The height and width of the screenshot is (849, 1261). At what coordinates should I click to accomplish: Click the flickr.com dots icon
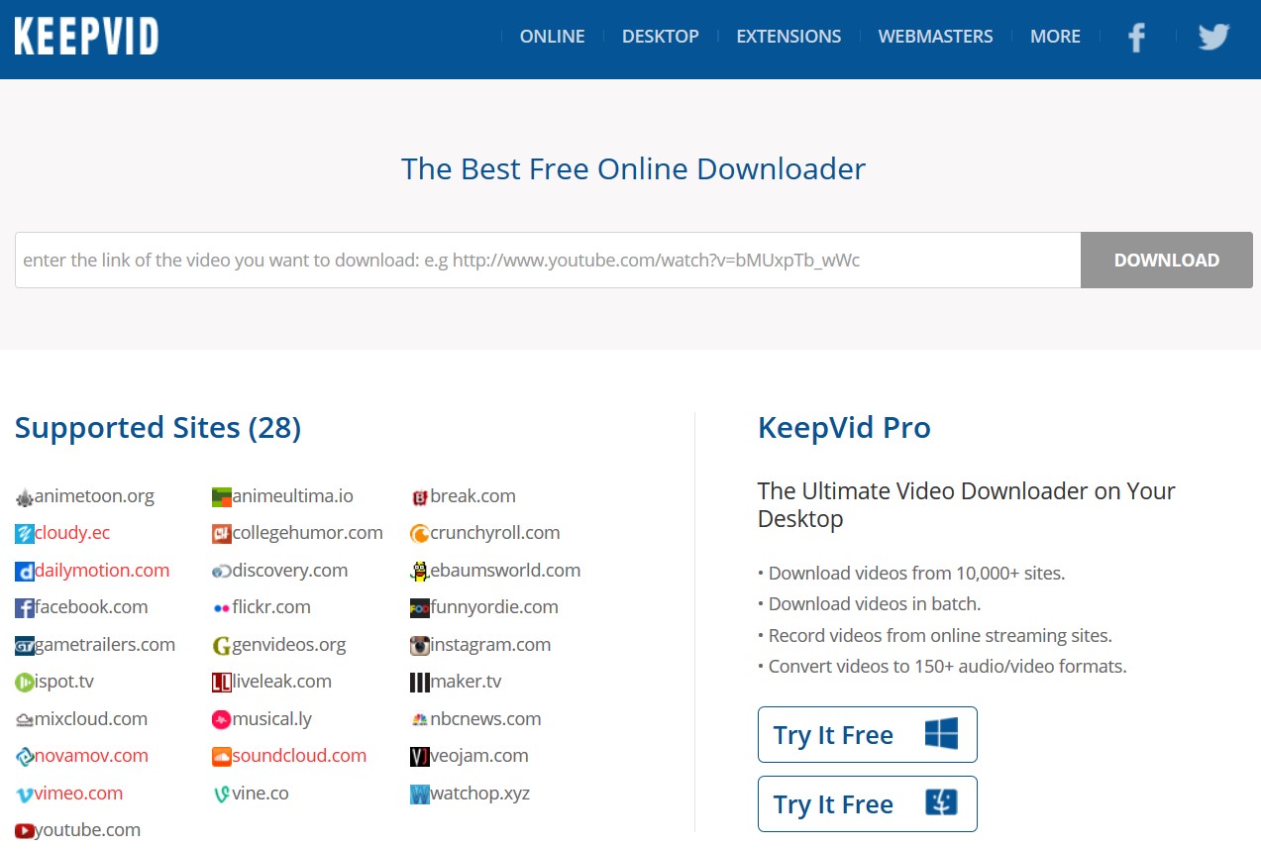(222, 608)
